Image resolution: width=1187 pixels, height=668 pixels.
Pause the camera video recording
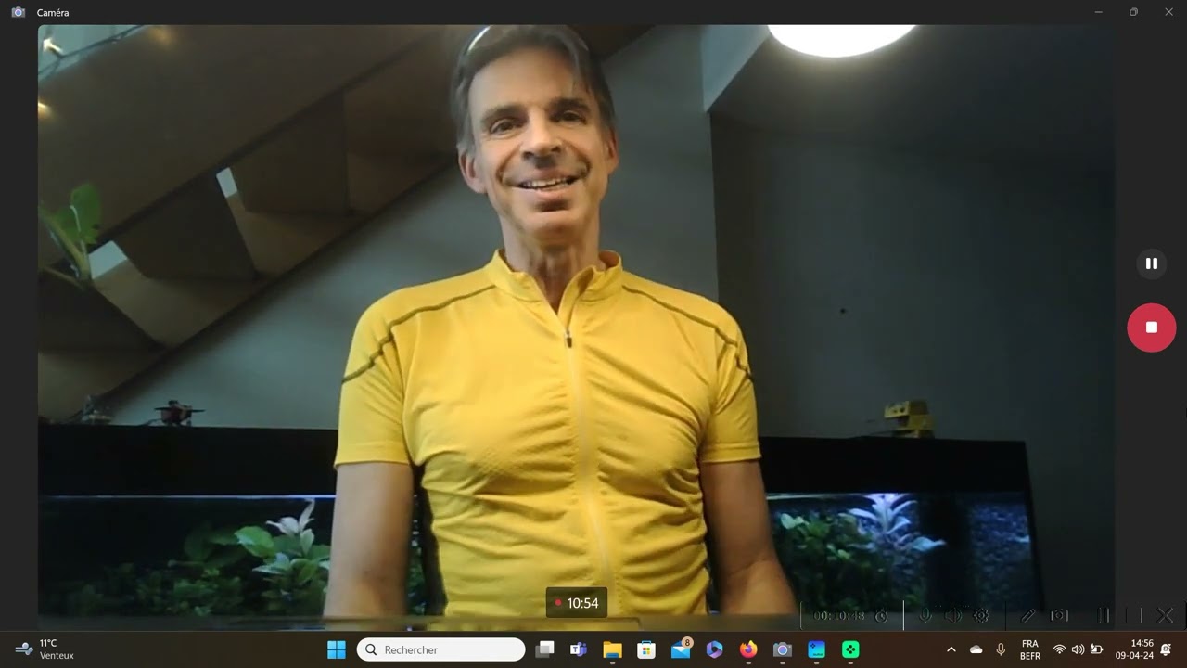(1151, 263)
